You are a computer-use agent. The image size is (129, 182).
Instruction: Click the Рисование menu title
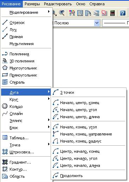point(11,4)
